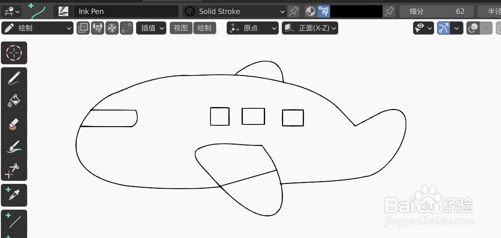
Task: Open the editor type dropdown
Action: pos(11,11)
